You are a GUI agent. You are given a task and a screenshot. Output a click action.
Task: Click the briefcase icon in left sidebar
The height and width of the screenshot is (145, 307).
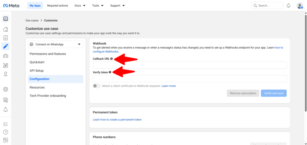tap(5, 56)
